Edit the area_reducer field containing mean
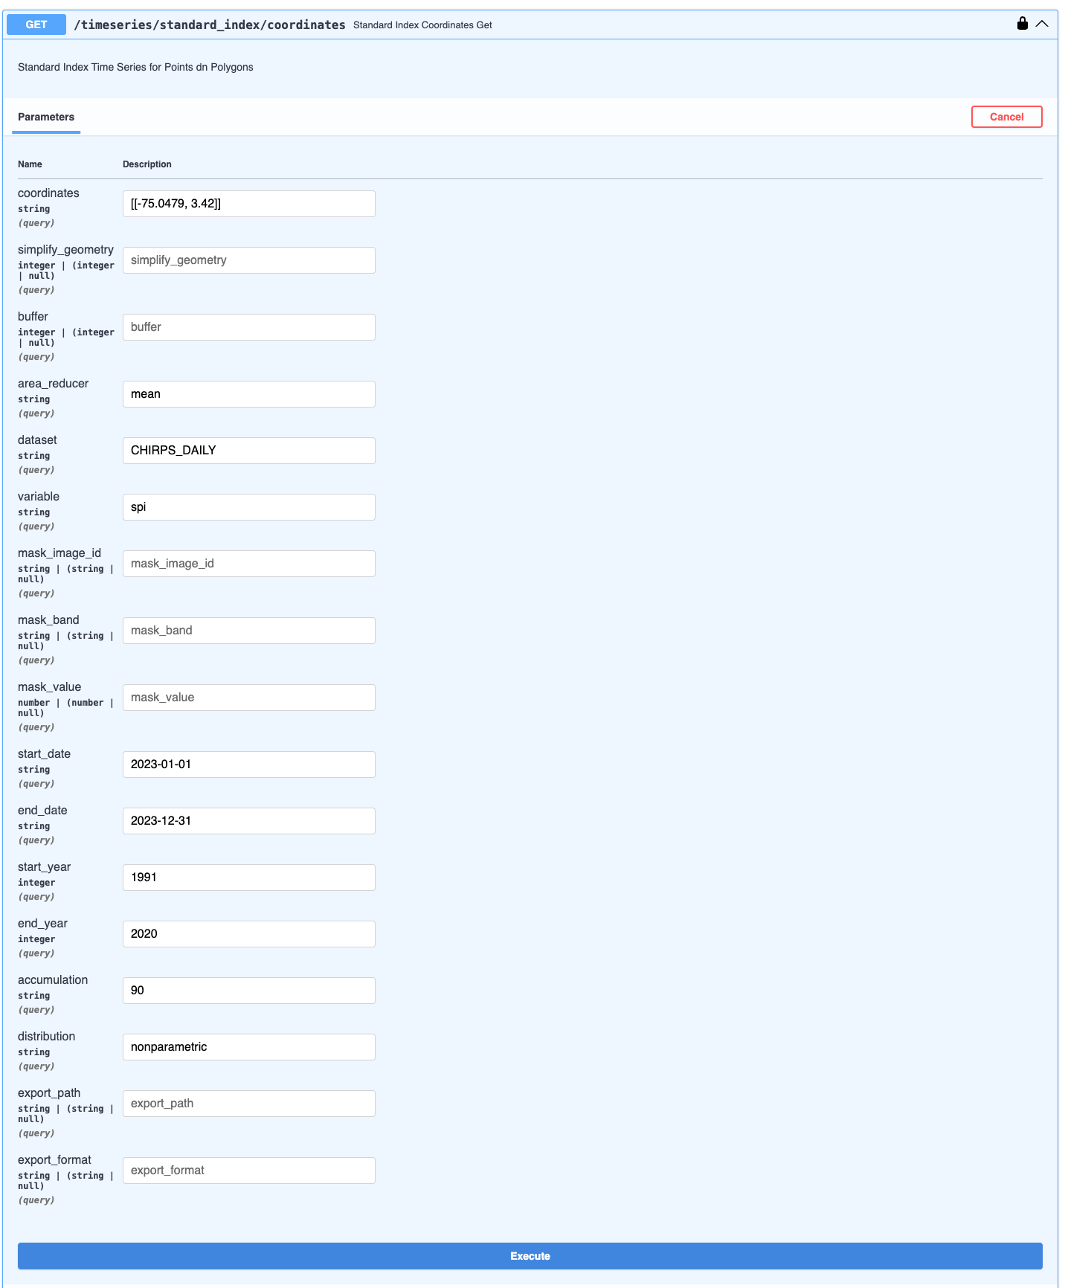This screenshot has width=1068, height=1288. coord(248,394)
